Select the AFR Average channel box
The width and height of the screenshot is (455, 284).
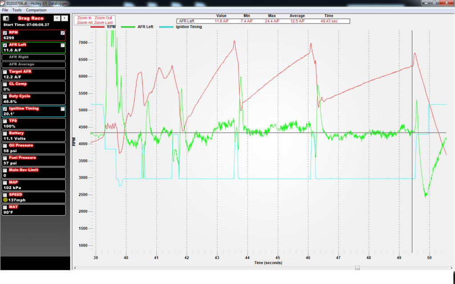pos(34,64)
